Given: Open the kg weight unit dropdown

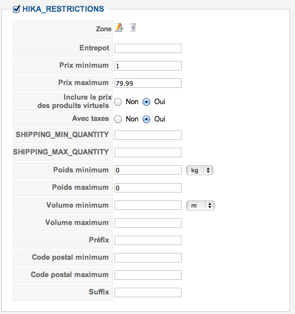Looking at the screenshot, I should pyautogui.click(x=199, y=170).
